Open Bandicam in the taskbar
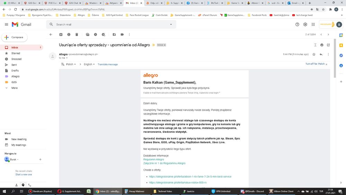The height and width of the screenshot is (195, 346). [x=41, y=191]
